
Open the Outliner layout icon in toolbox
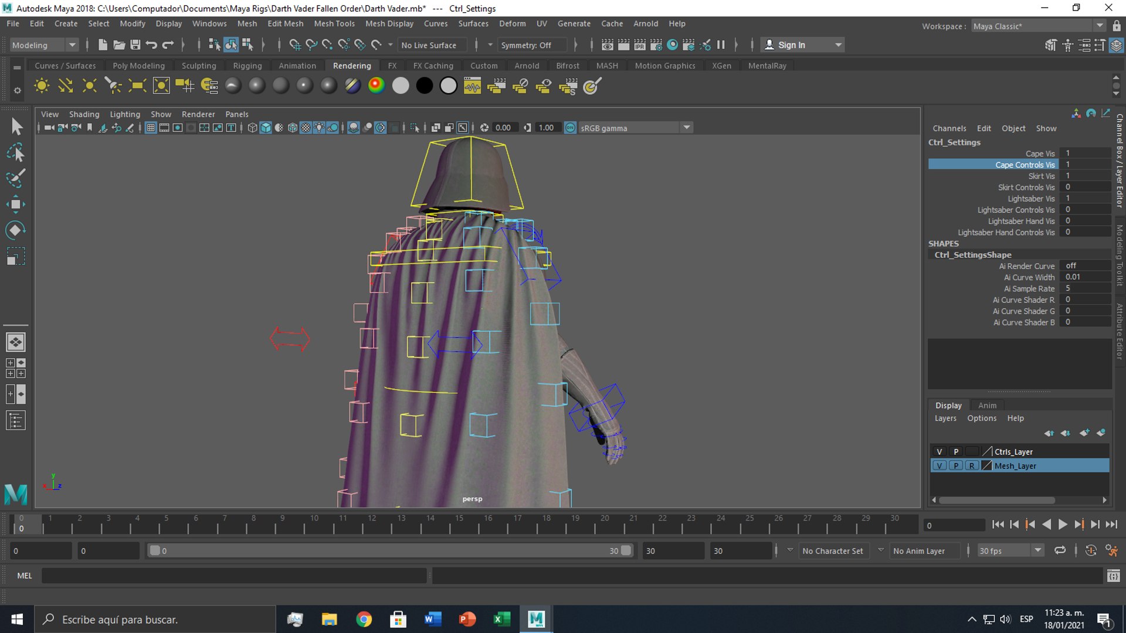(16, 420)
